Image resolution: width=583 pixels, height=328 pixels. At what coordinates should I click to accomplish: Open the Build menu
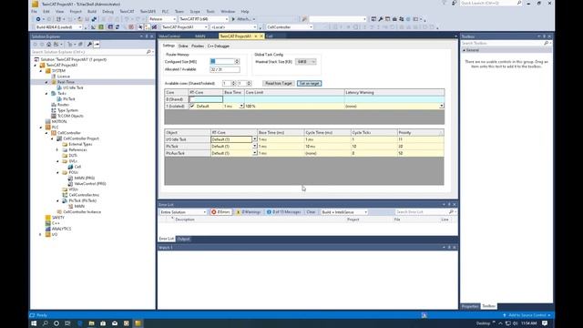coord(92,12)
